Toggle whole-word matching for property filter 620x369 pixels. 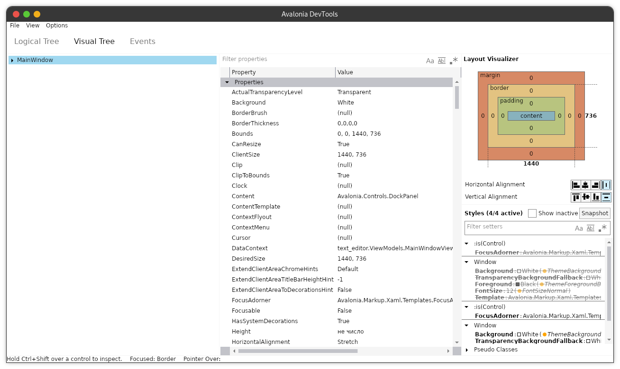pos(441,60)
